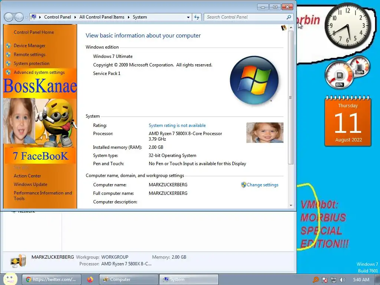Open Windows Update link

30,184
